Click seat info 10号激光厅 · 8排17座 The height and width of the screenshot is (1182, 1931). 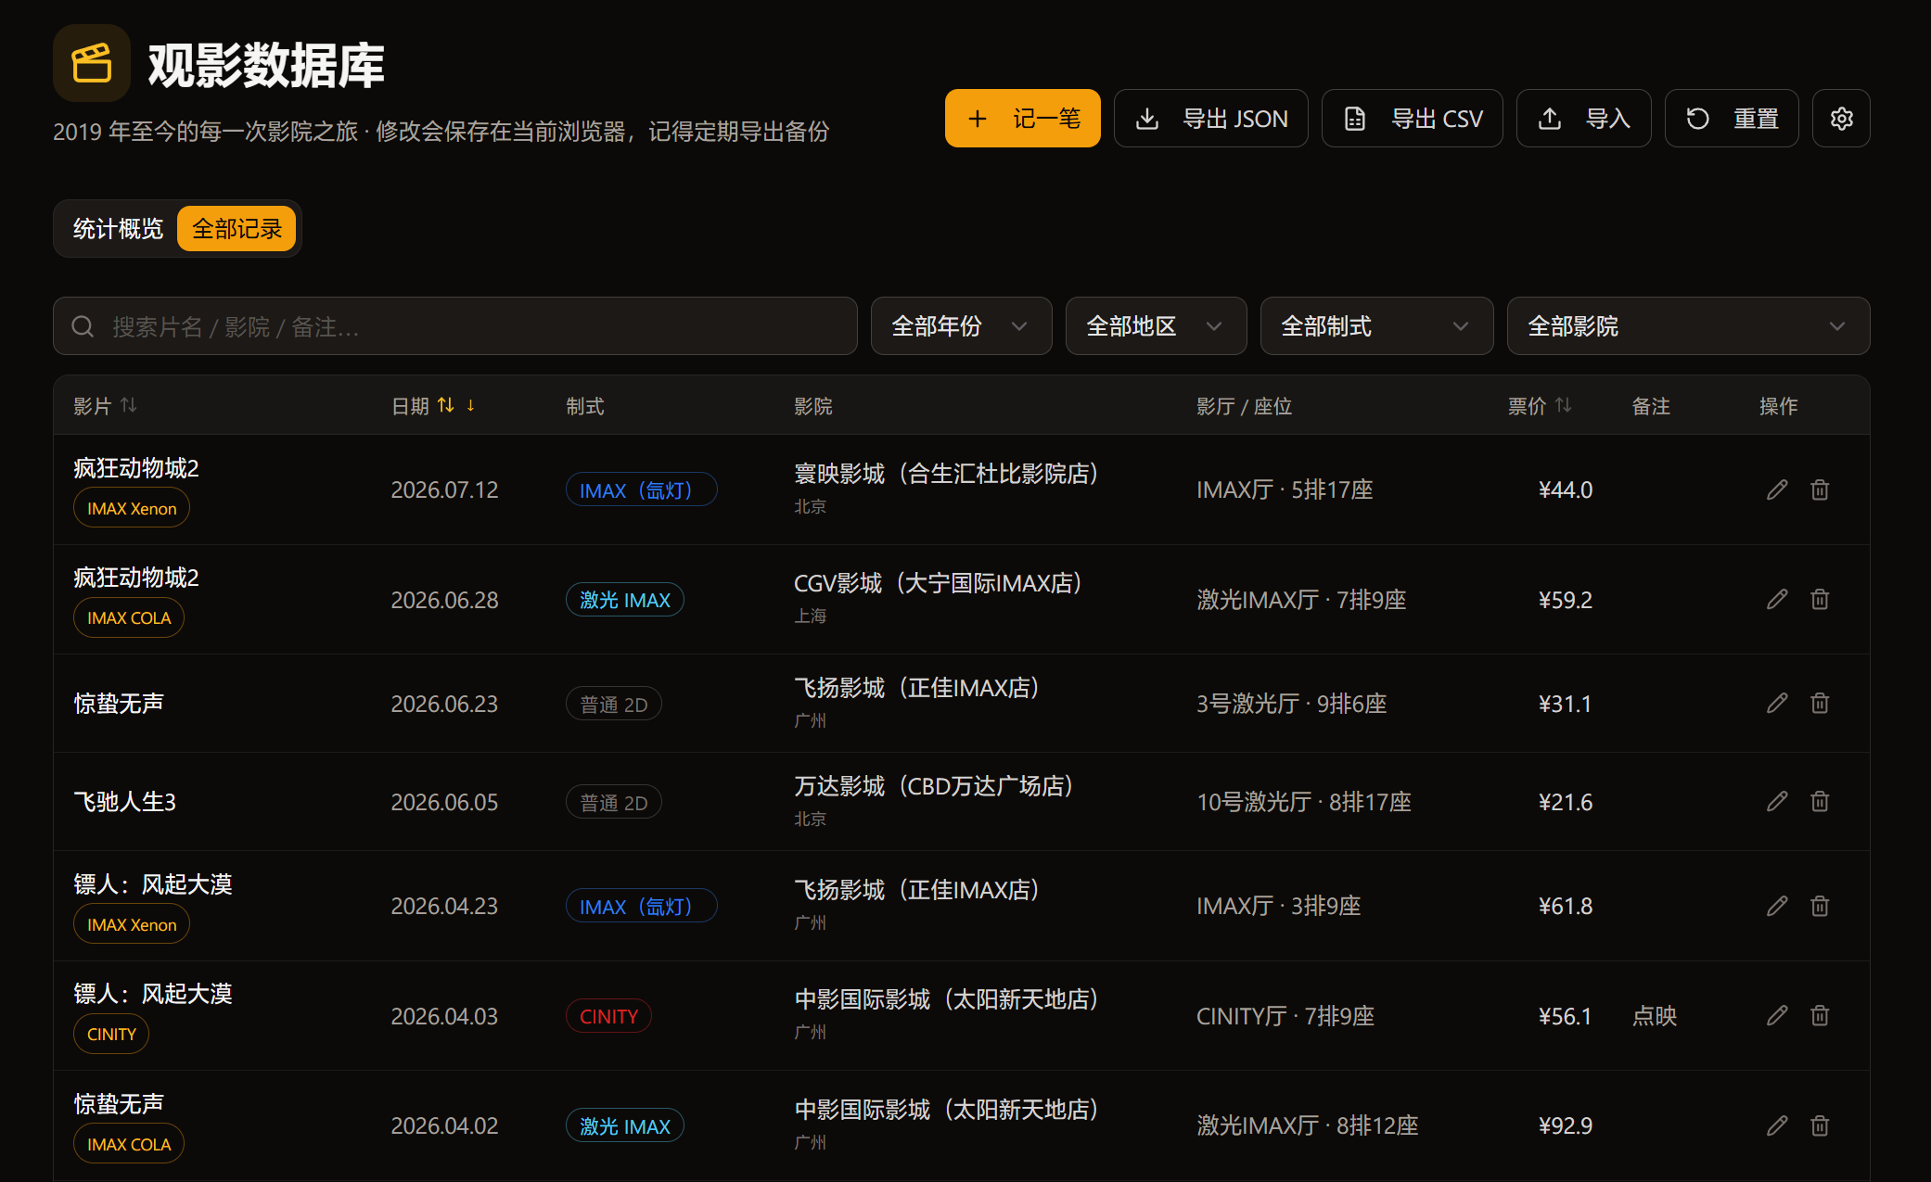1304,802
